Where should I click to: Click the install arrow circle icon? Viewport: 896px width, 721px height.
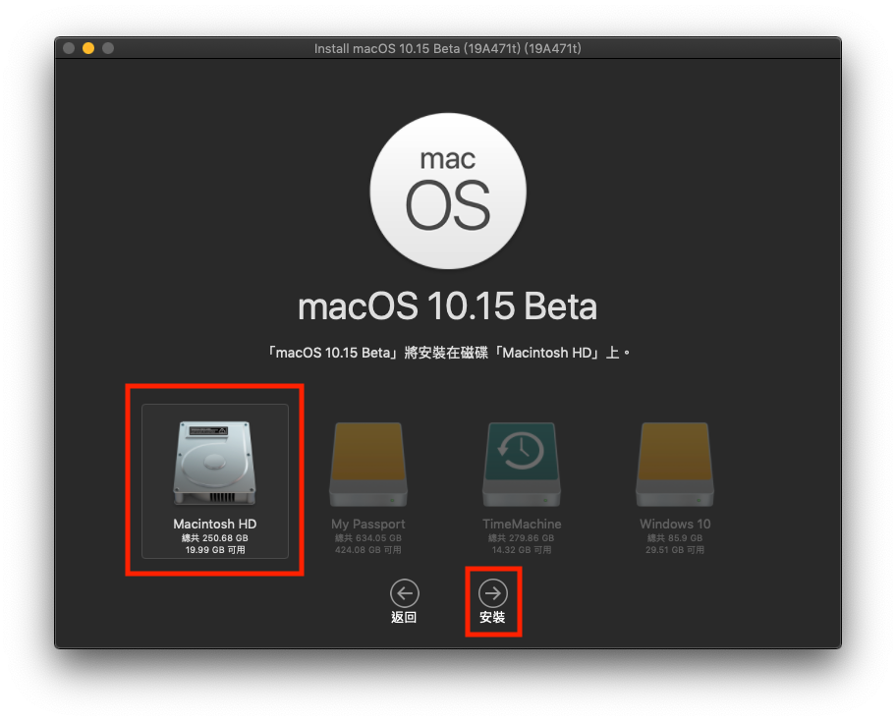[493, 593]
